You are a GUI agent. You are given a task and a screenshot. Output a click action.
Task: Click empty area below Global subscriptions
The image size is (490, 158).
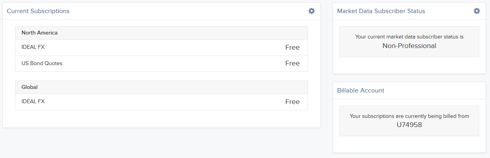[x=161, y=119]
